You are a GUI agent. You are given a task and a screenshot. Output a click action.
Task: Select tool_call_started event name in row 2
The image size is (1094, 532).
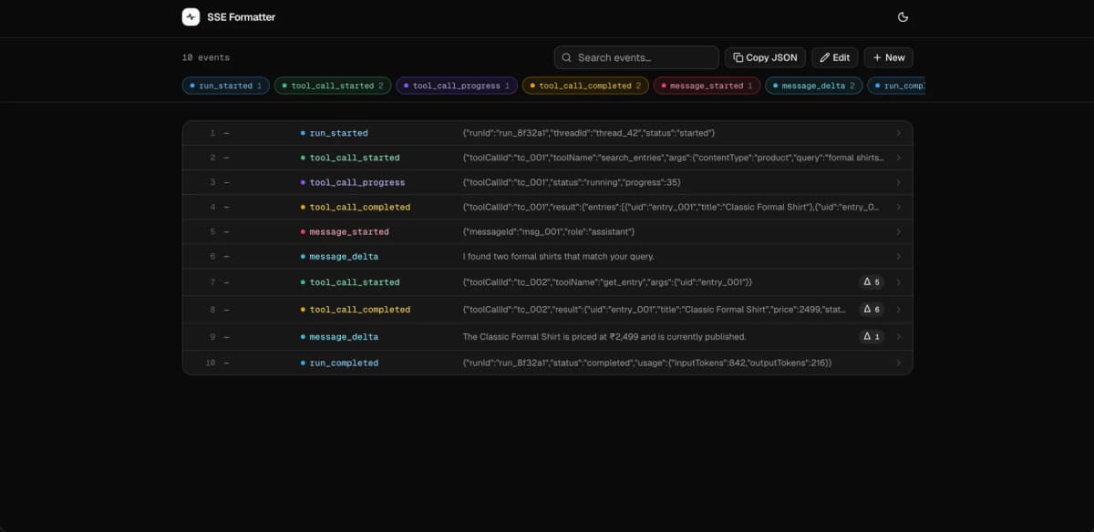pyautogui.click(x=354, y=158)
